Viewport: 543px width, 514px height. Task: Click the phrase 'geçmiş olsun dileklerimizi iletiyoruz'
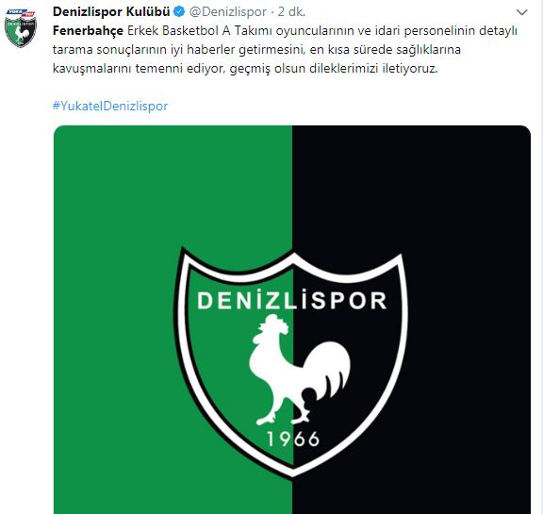pos(334,68)
